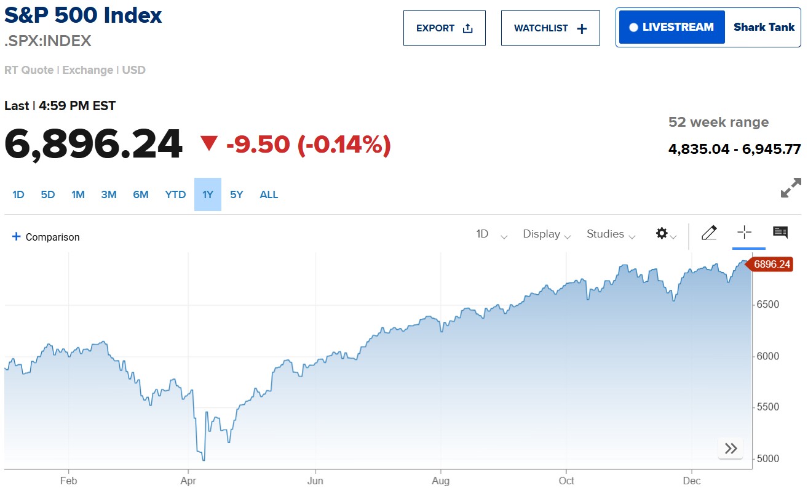Open the Display dropdown

click(546, 234)
